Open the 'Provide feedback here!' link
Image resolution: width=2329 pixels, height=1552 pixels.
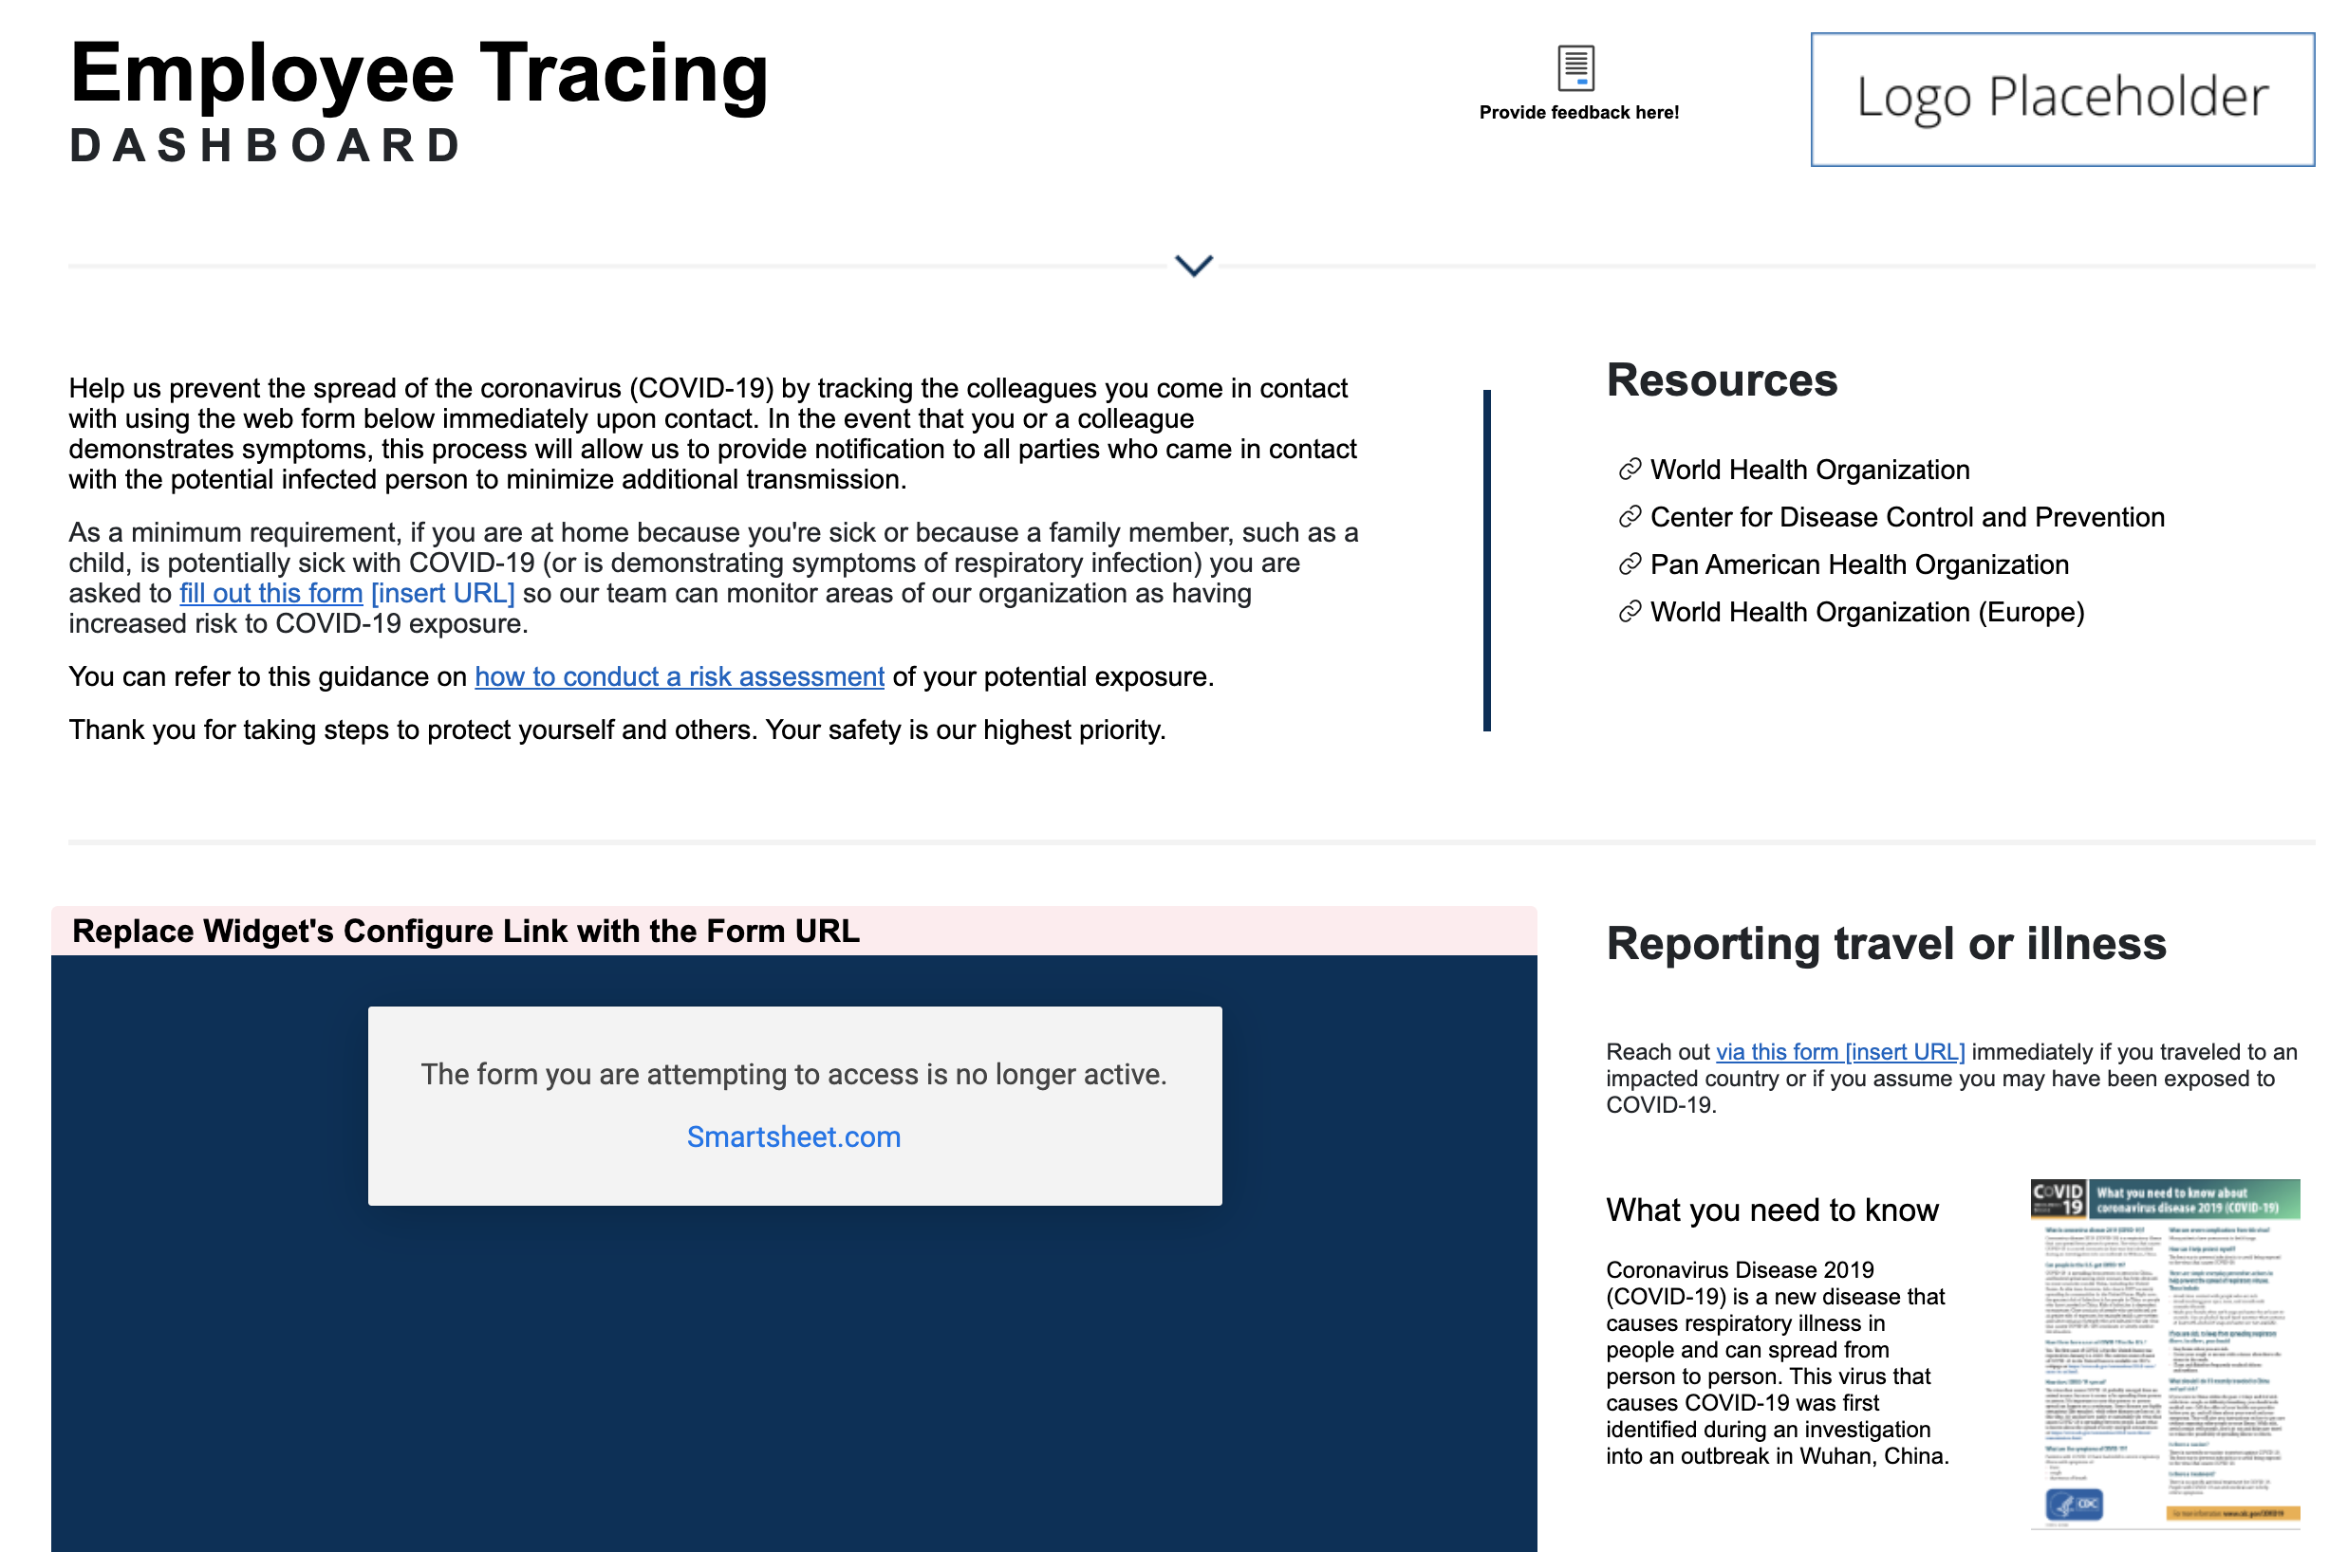[1578, 113]
